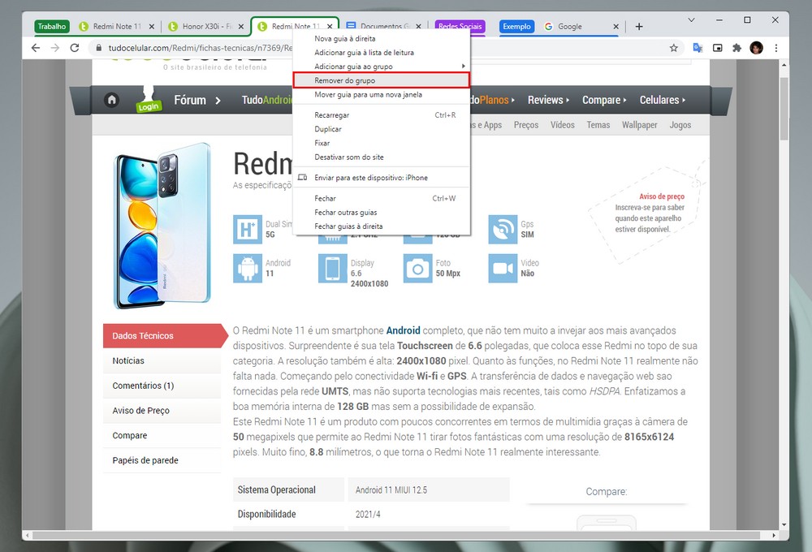Viewport: 812px width, 552px height.
Task: Reload the page with the refresh icon
Action: 75,48
